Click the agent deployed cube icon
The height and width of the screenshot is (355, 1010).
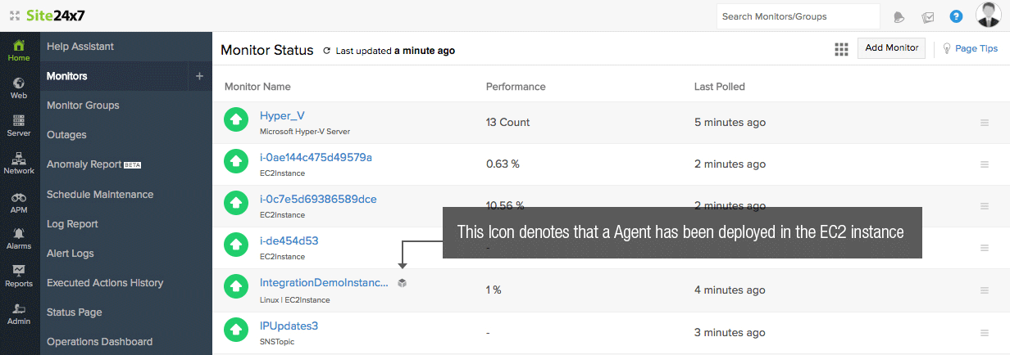coord(402,283)
